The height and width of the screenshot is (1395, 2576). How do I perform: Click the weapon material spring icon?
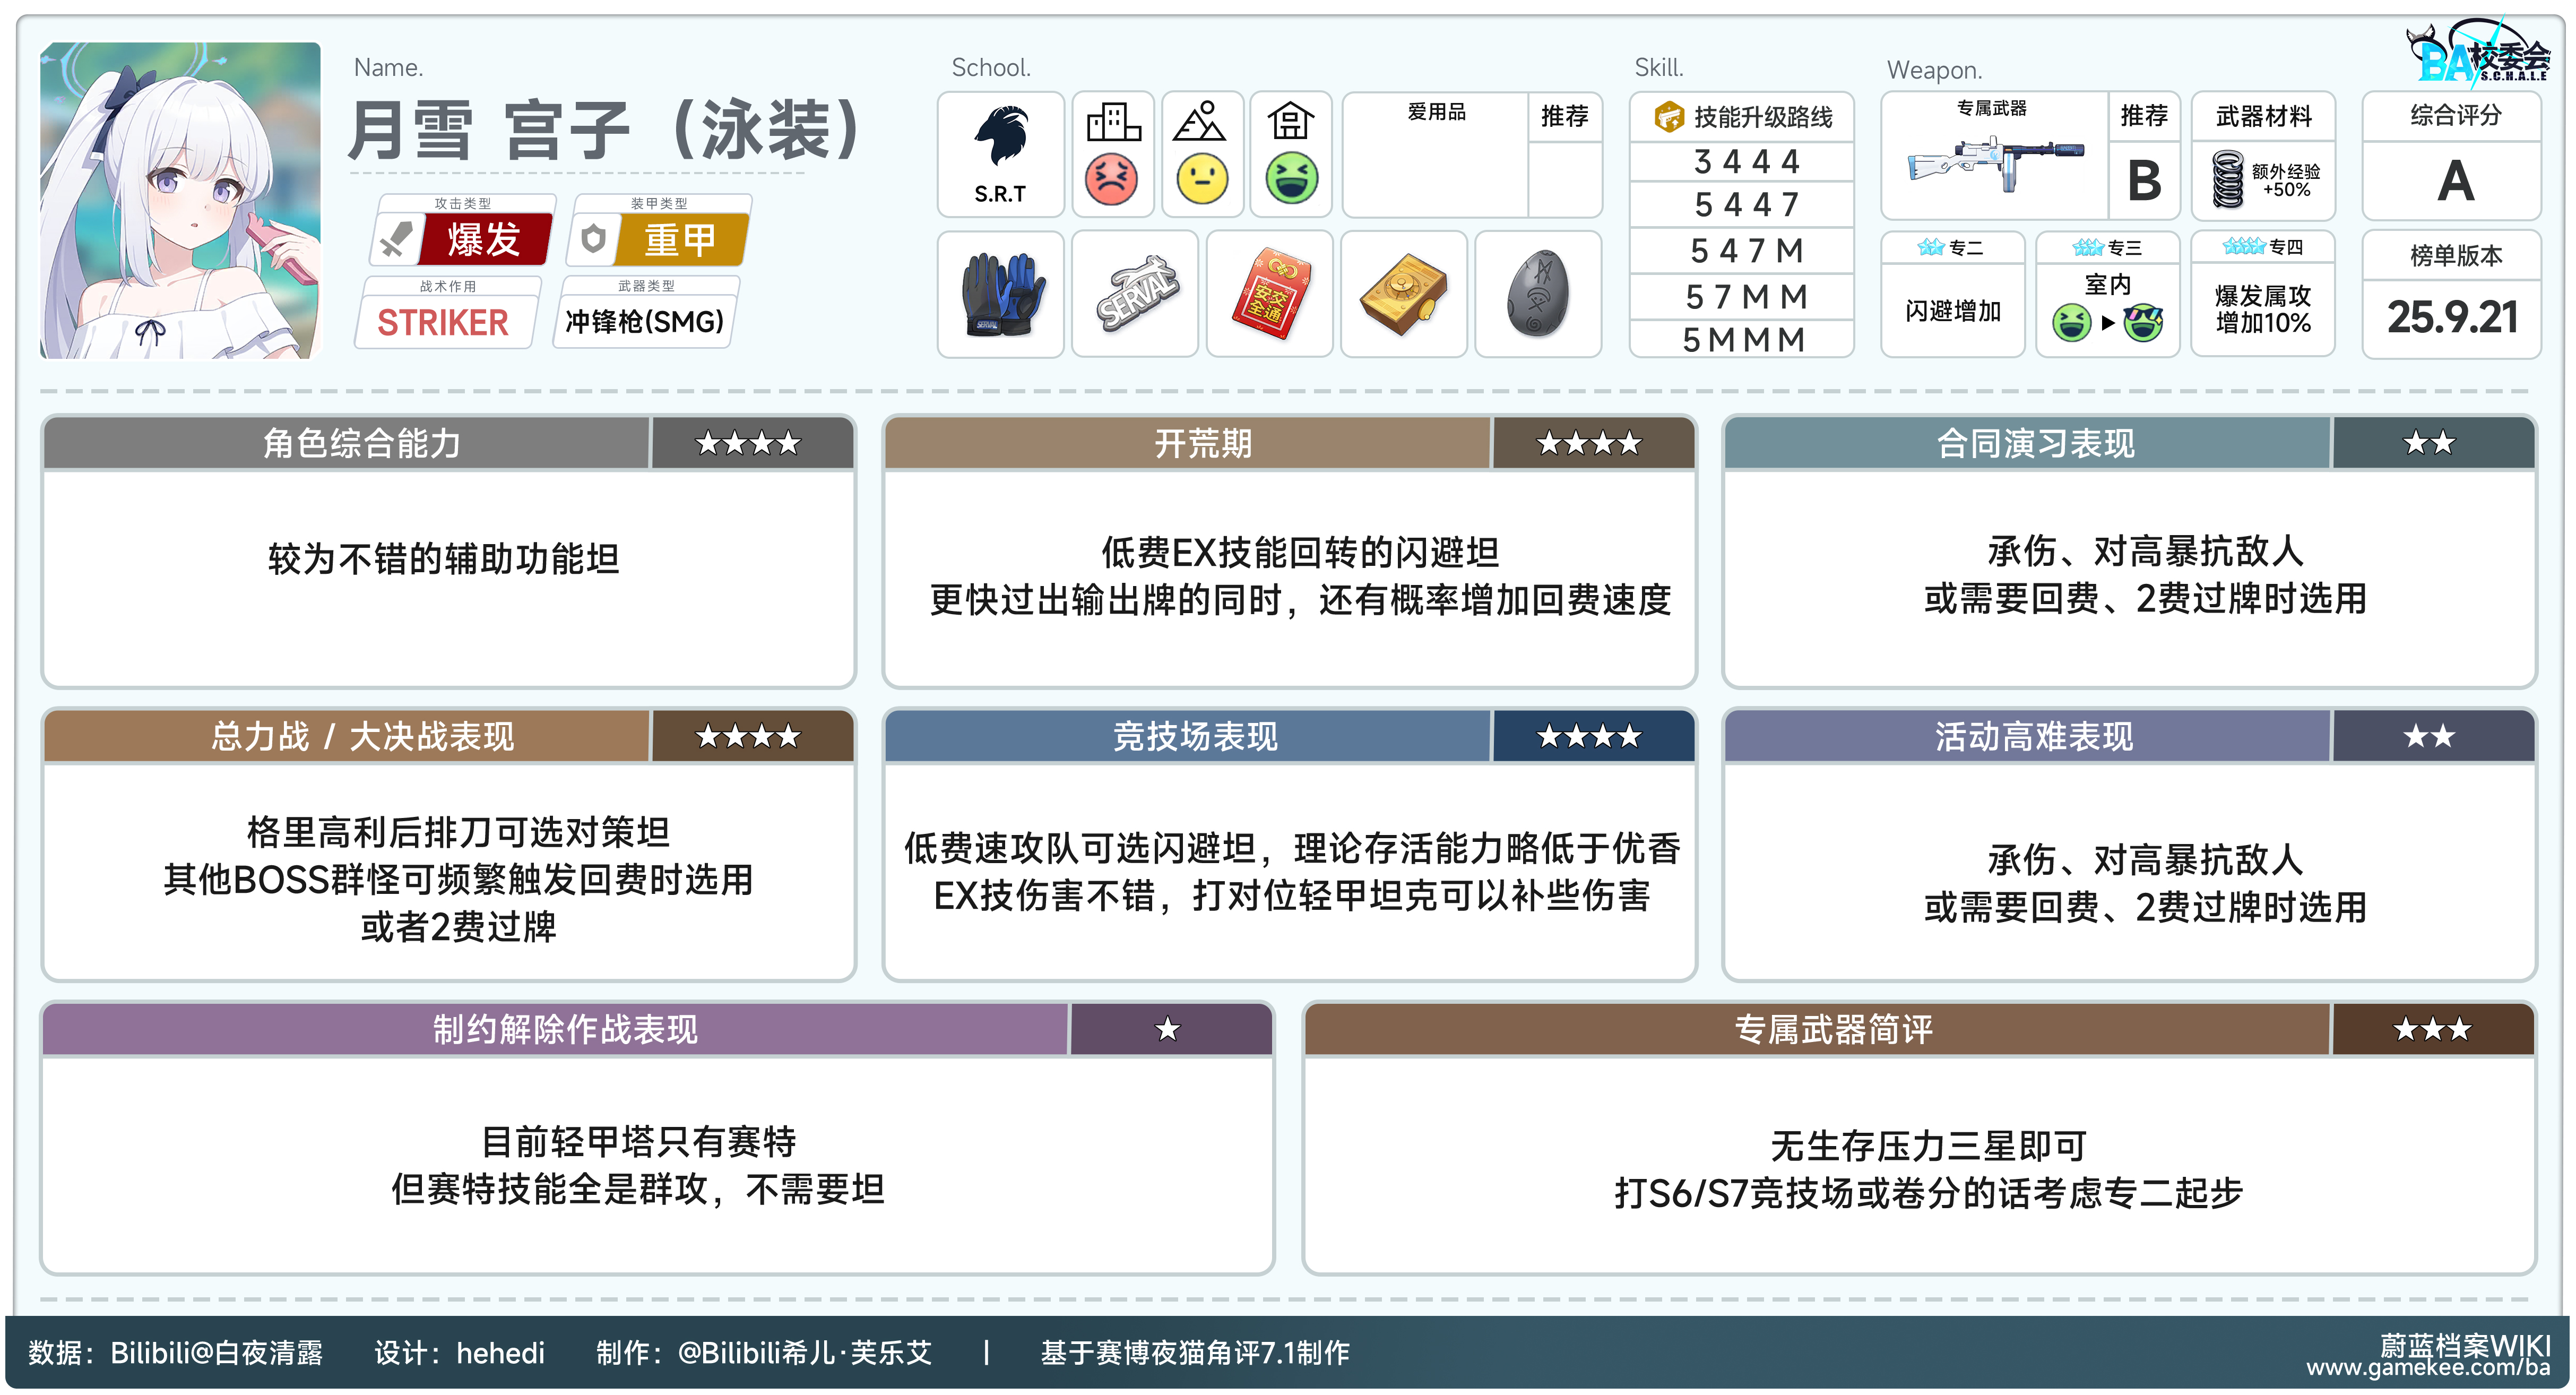pos(2228,179)
